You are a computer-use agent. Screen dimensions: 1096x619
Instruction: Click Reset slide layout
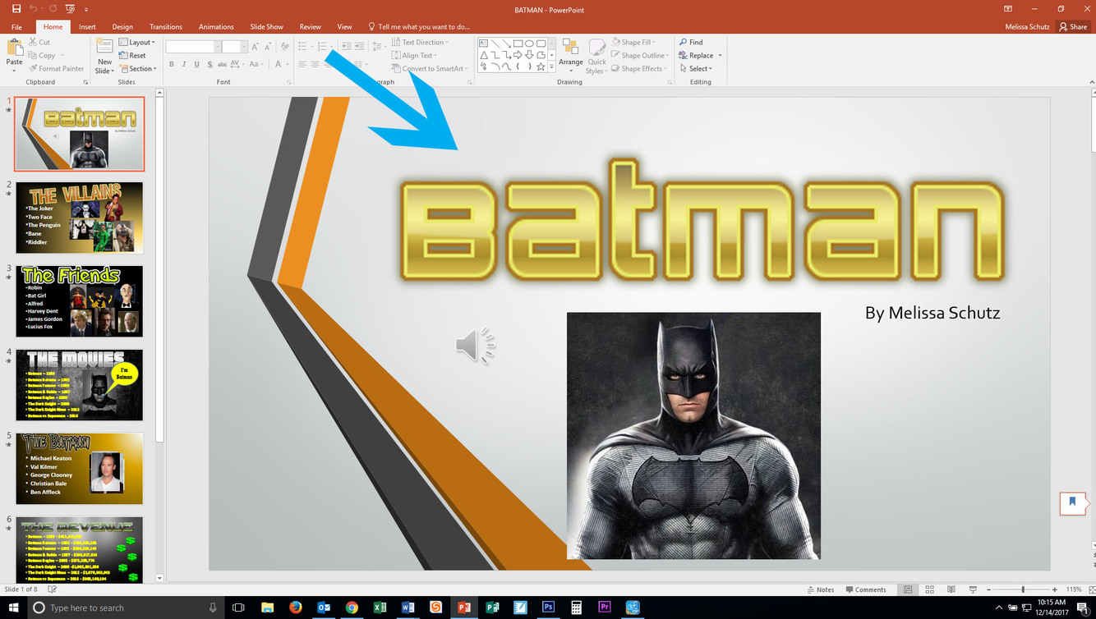(x=132, y=55)
